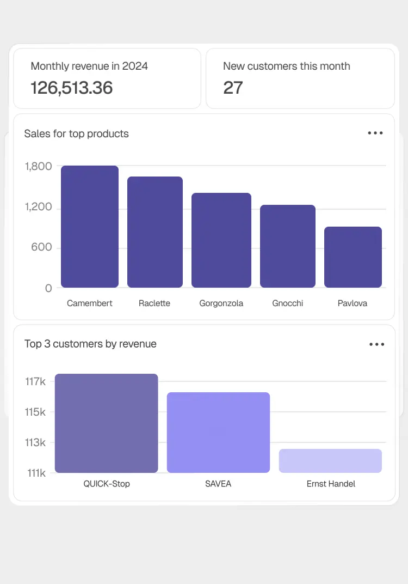Open the New customers this month card
Screen dimensions: 408x584
pyautogui.click(x=300, y=78)
